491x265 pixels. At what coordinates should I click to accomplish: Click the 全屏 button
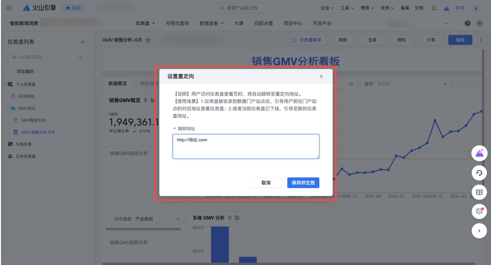click(x=372, y=40)
